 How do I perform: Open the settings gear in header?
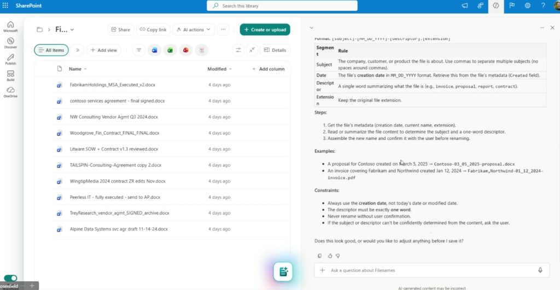coord(528,5)
